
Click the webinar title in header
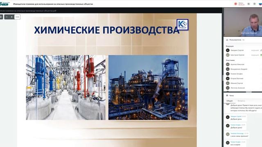53,4
